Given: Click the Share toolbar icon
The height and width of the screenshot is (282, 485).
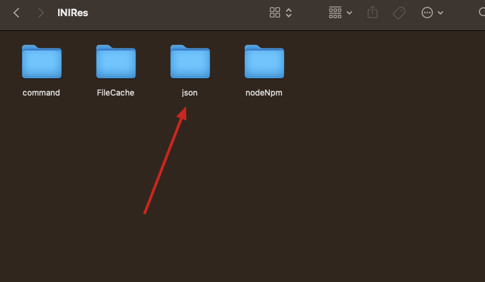Looking at the screenshot, I should (372, 12).
